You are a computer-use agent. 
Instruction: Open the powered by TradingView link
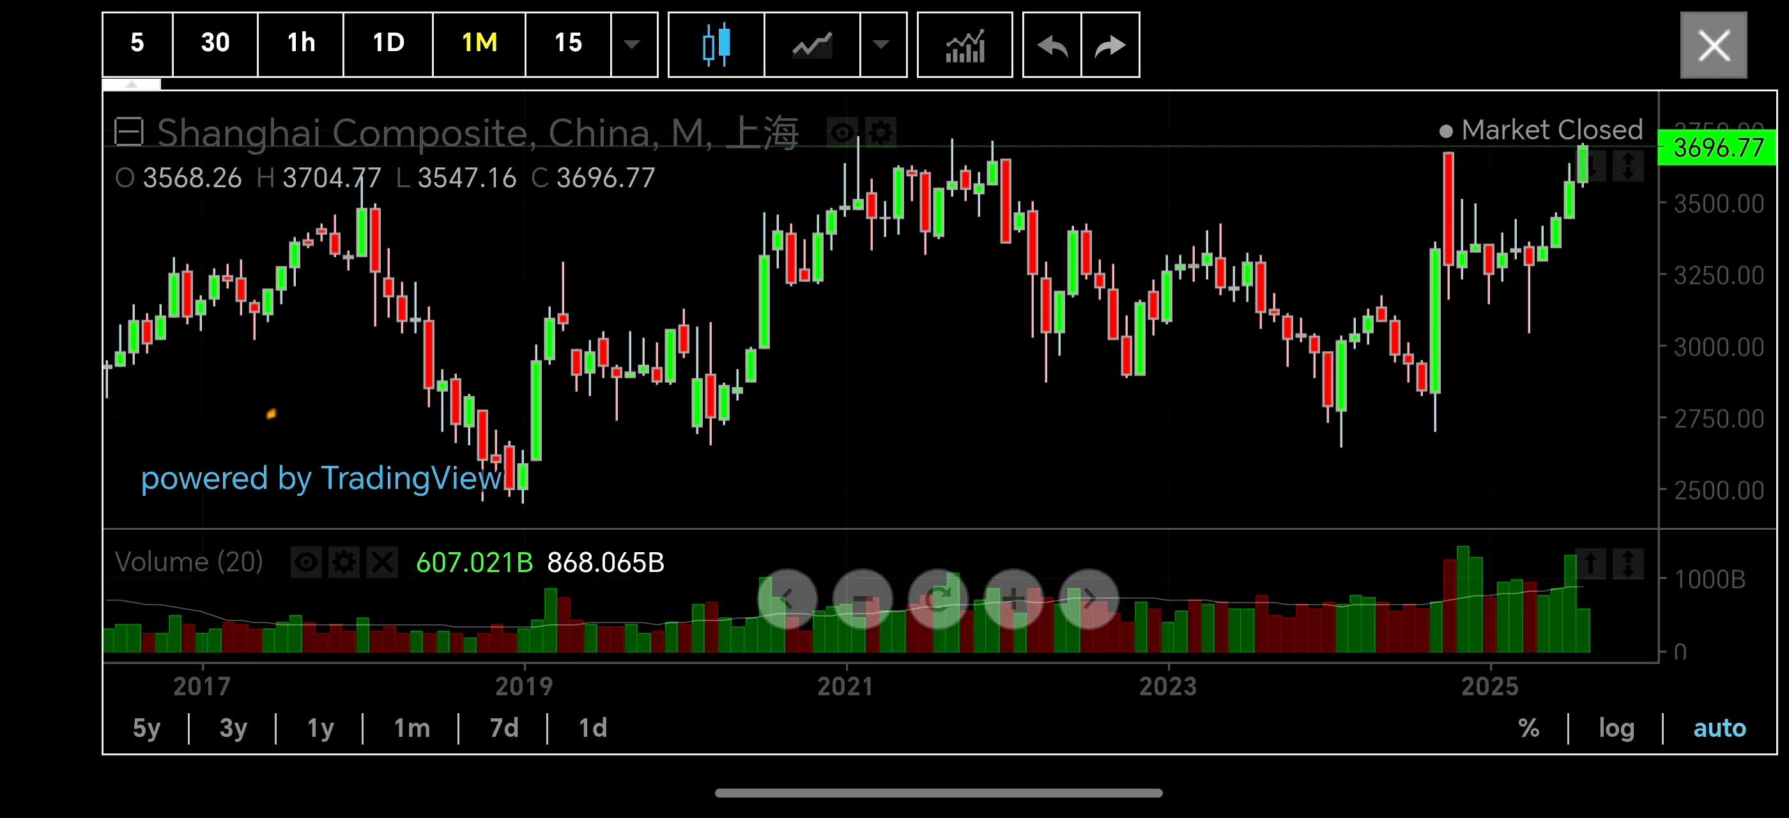click(321, 479)
